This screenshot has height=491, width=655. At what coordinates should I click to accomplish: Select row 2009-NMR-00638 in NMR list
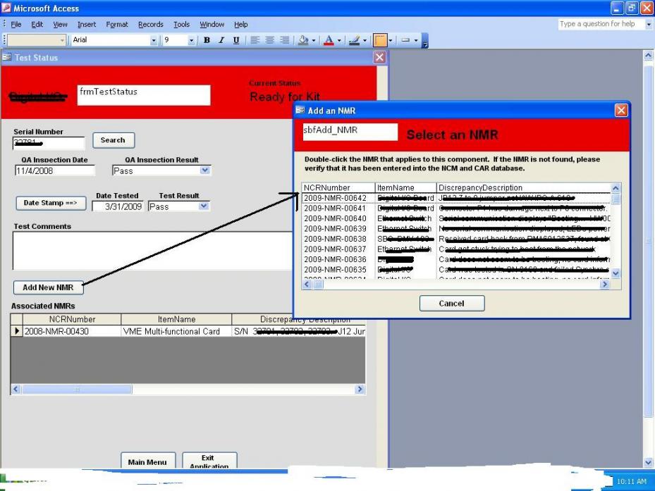tap(456, 239)
